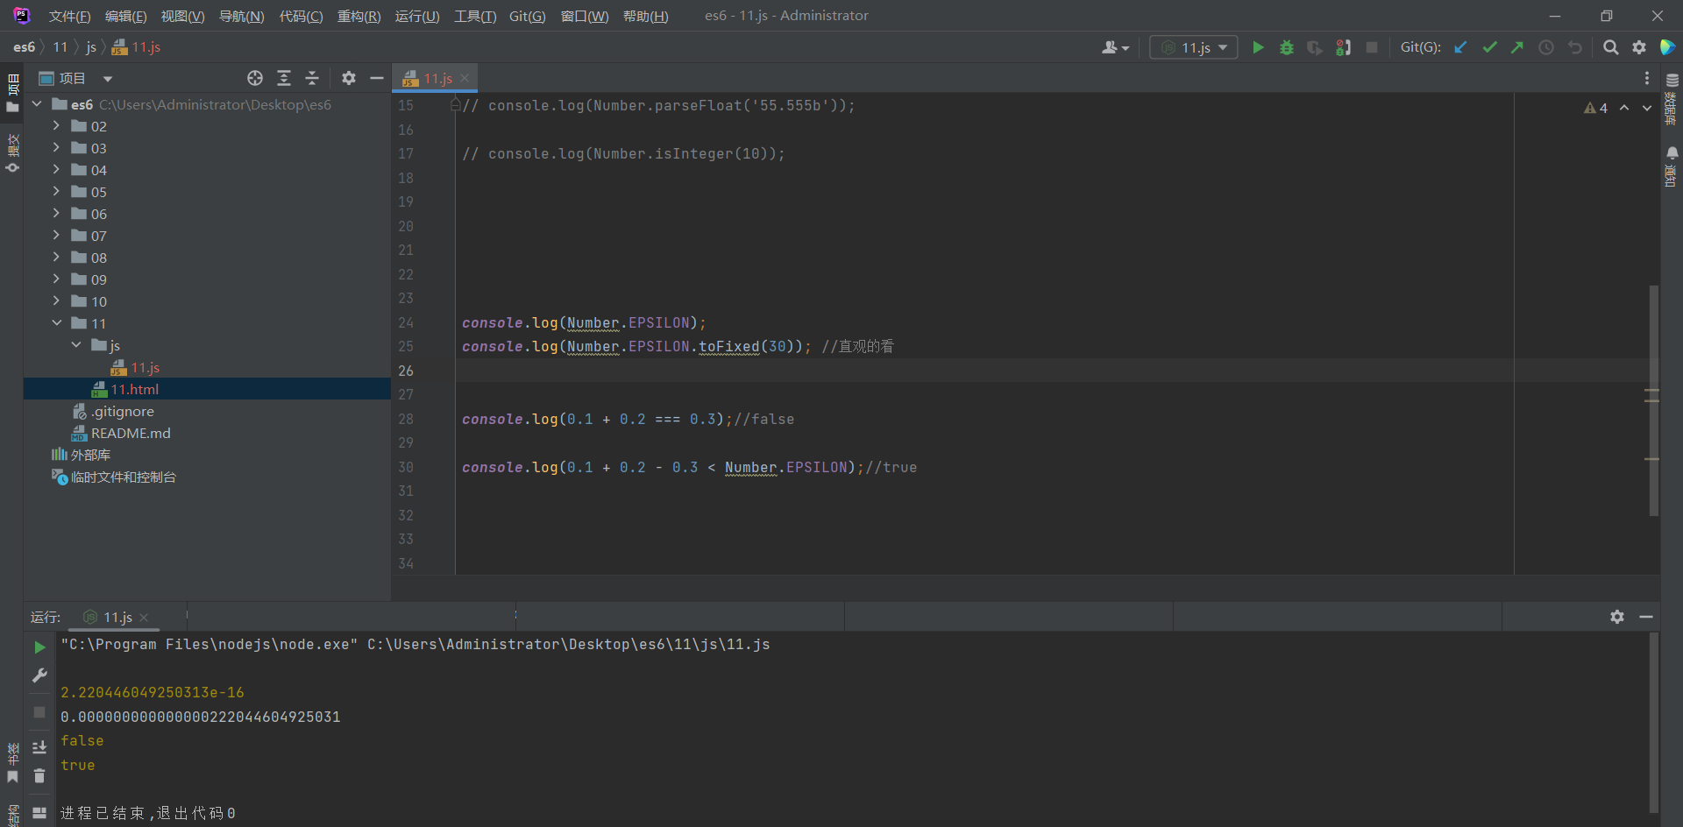The height and width of the screenshot is (827, 1683).
Task: Collapse folder 11 in project tree
Action: coord(56,323)
